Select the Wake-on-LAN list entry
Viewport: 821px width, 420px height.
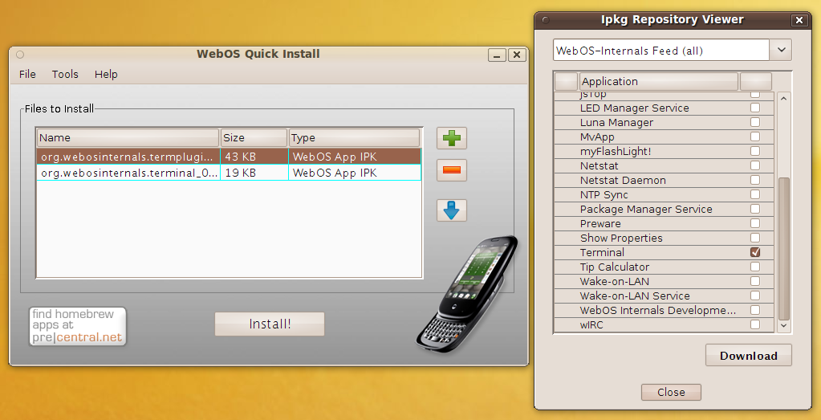pos(614,281)
